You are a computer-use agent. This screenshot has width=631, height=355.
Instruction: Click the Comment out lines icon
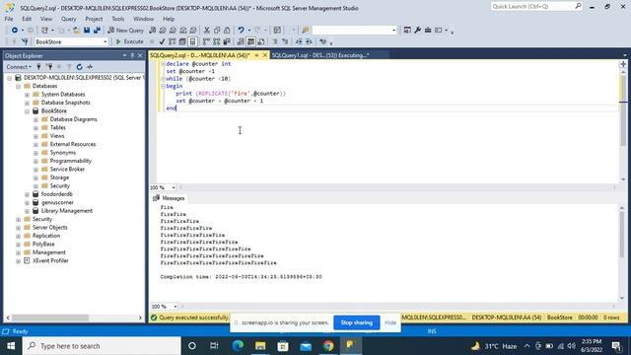coord(275,41)
